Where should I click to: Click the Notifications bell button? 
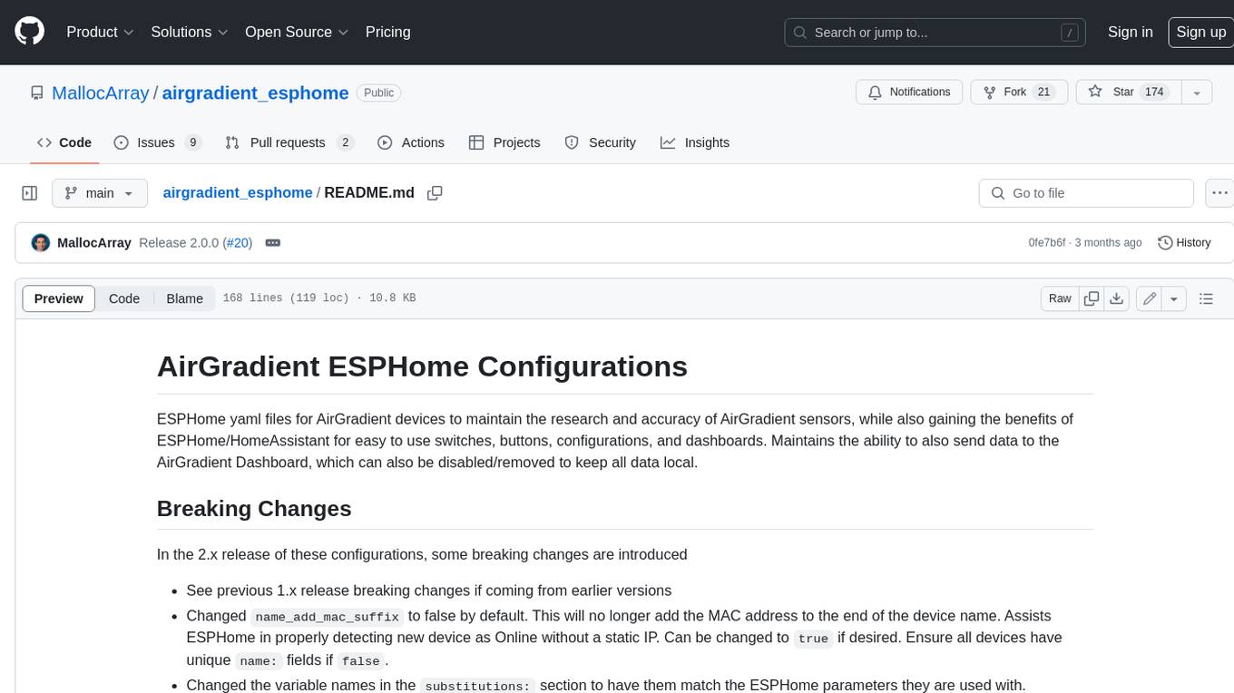point(909,92)
